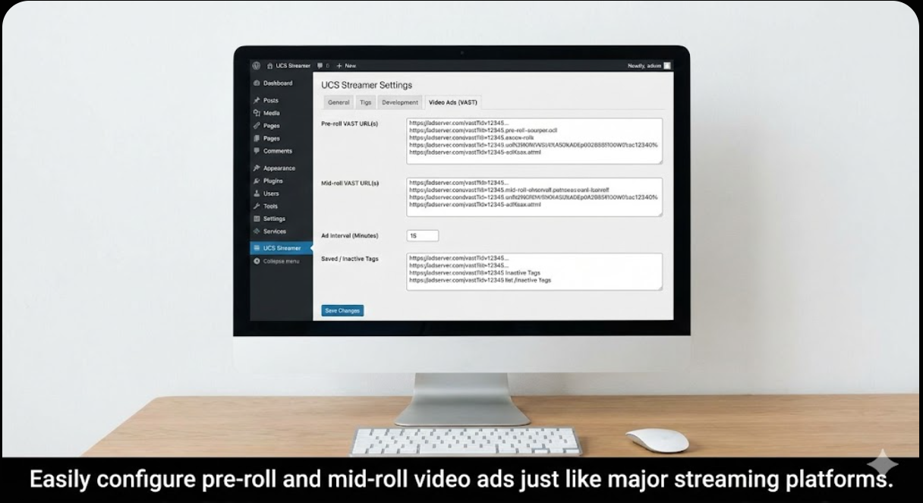This screenshot has width=923, height=503.
Task: Focus the Pre-roll VAST URL(s) text area
Action: (534, 140)
